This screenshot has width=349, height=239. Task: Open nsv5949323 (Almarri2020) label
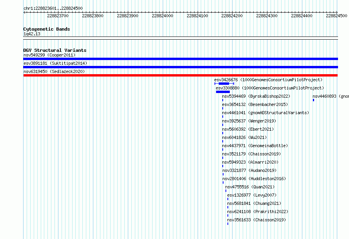point(251,162)
